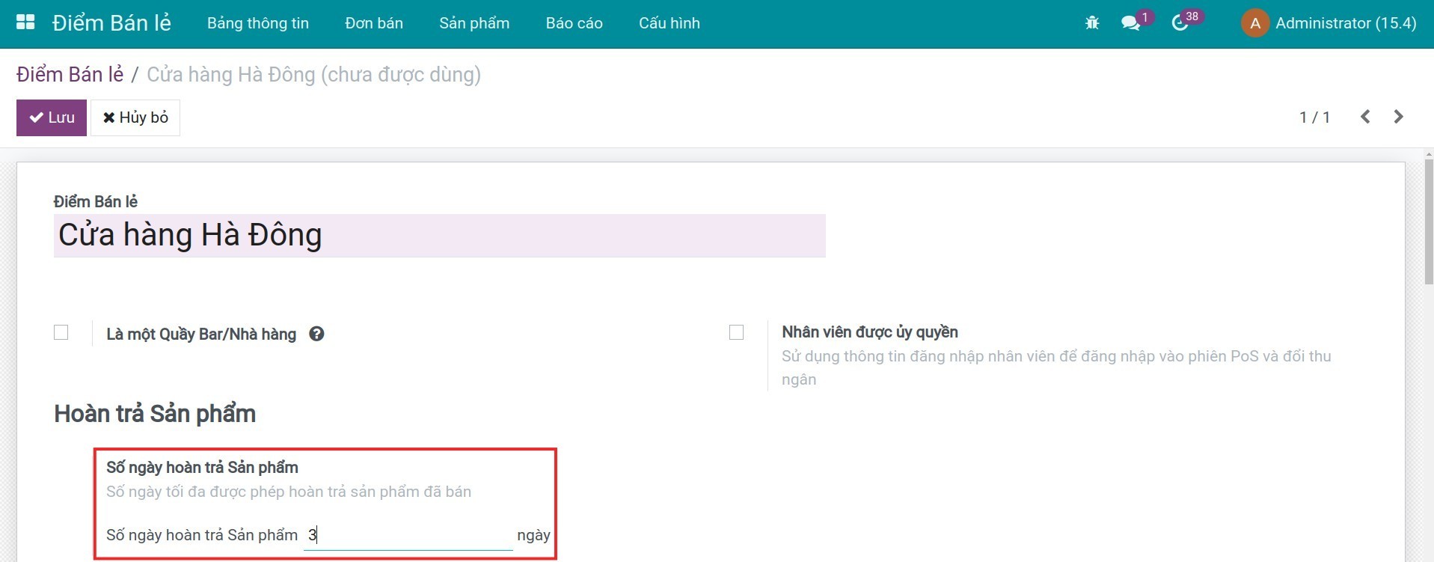Click the Số ngày hoàn trả input field

coord(408,535)
